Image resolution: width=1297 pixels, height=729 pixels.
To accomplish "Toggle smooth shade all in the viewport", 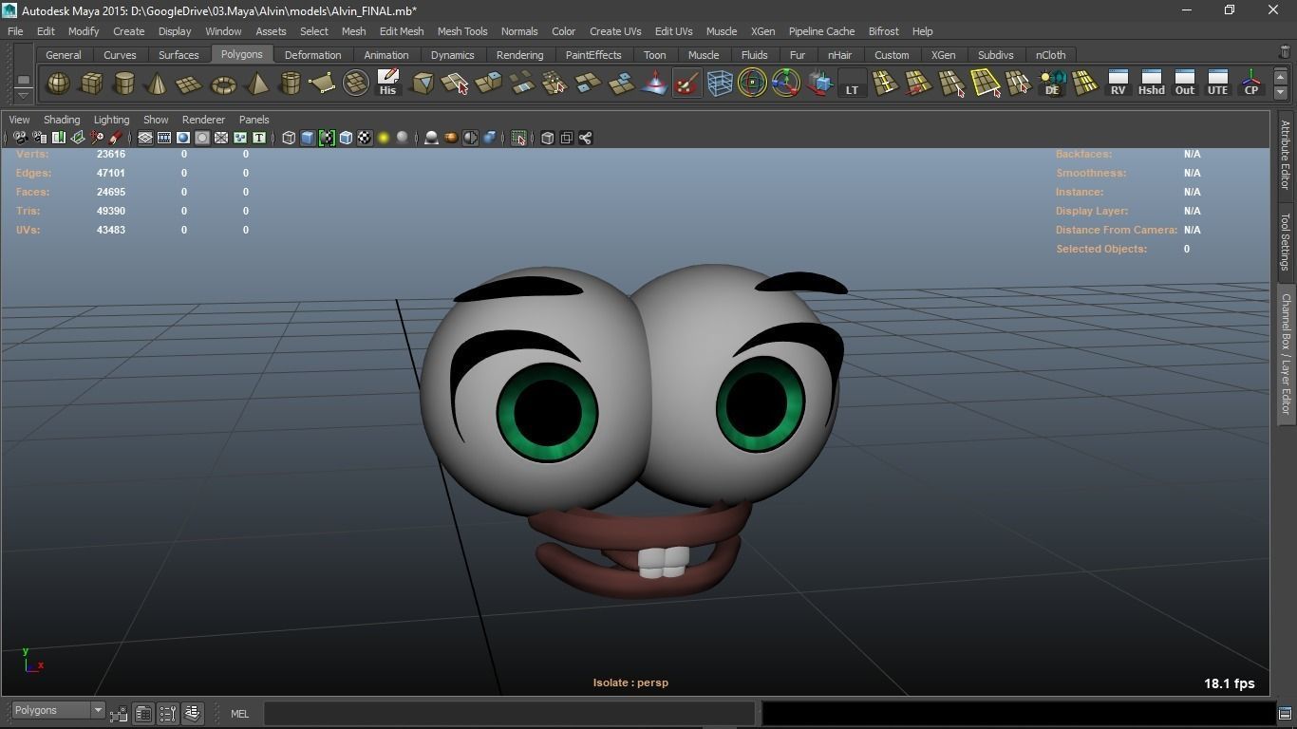I will (x=308, y=138).
